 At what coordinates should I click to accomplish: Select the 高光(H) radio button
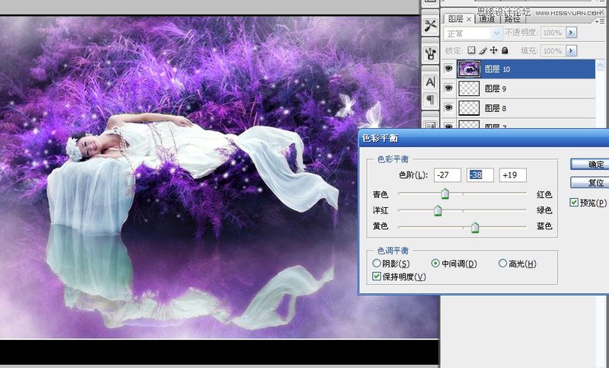pyautogui.click(x=502, y=264)
